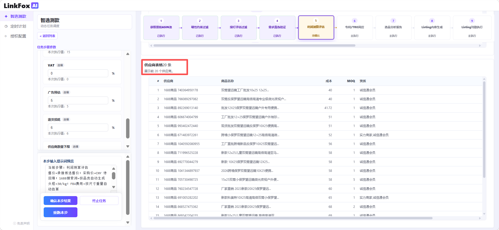The height and width of the screenshot is (230, 499).
Task: Click the parameters panel scrollbar thumb
Action: point(128,128)
